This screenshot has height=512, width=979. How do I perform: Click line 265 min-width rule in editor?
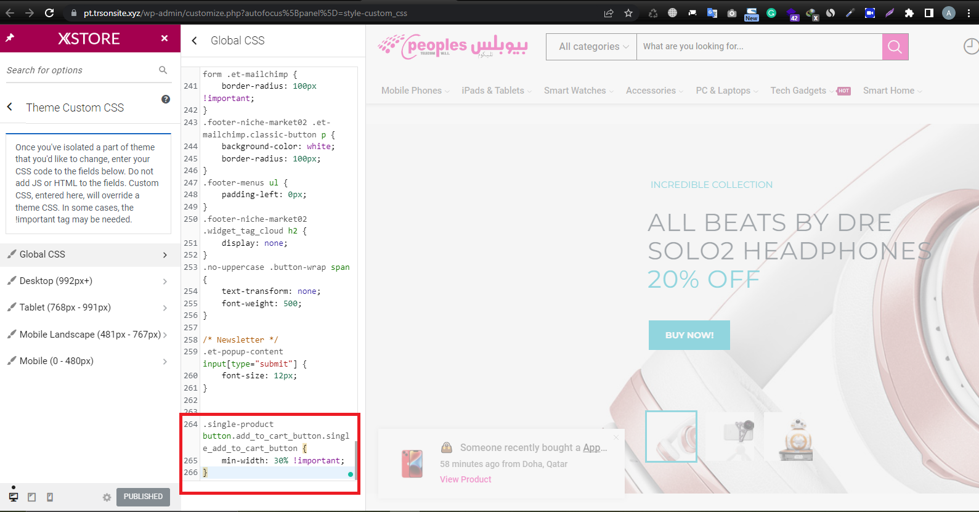point(283,460)
